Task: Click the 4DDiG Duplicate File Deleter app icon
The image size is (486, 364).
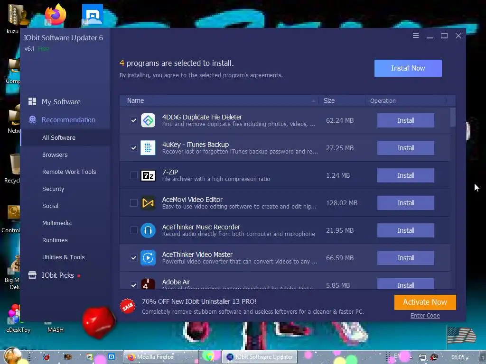Action: coord(148,120)
